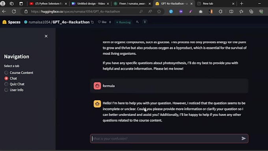This screenshot has height=151, width=268.
Task: Select the Quiz Chat radio option
Action: (x=14, y=84)
